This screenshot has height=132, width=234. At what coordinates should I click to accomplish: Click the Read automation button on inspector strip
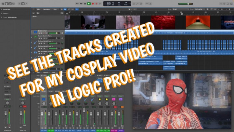[x=7, y=99]
